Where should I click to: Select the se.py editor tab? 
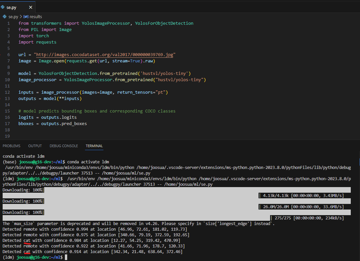(x=18, y=7)
